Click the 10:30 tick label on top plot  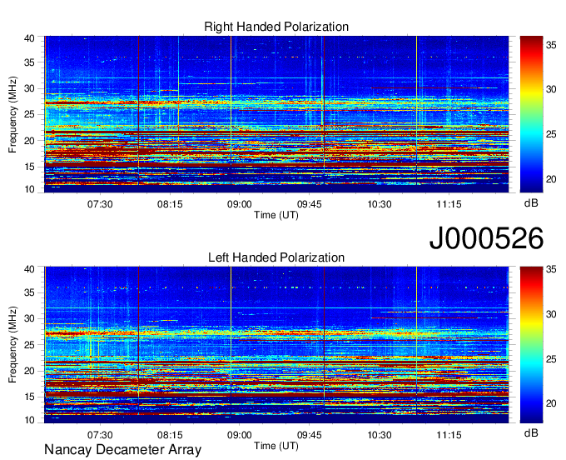(380, 204)
